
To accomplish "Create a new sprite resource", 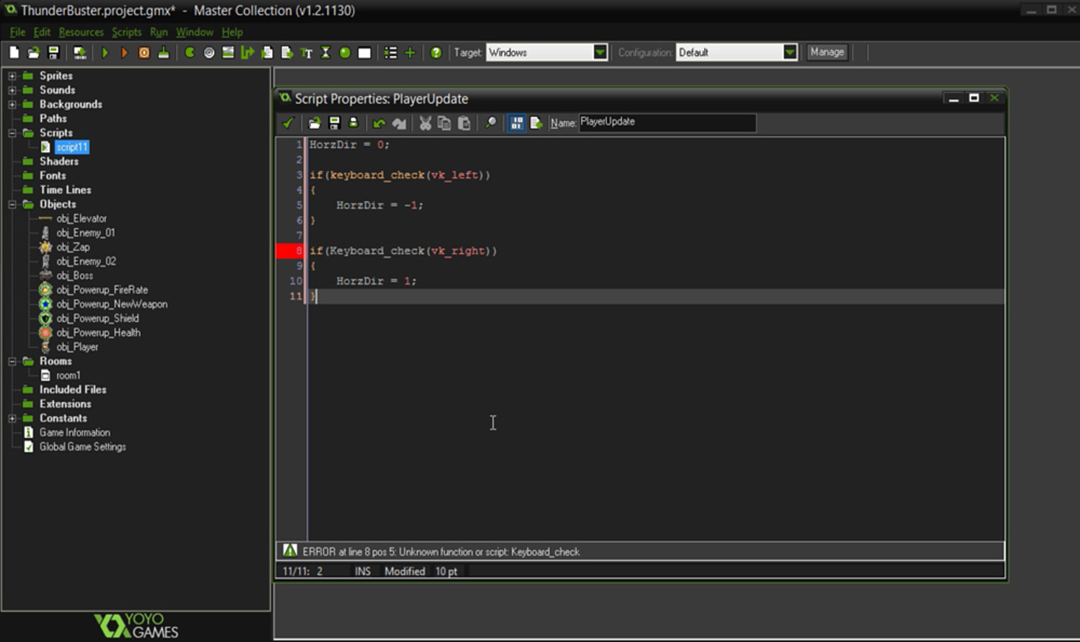I will click(189, 52).
